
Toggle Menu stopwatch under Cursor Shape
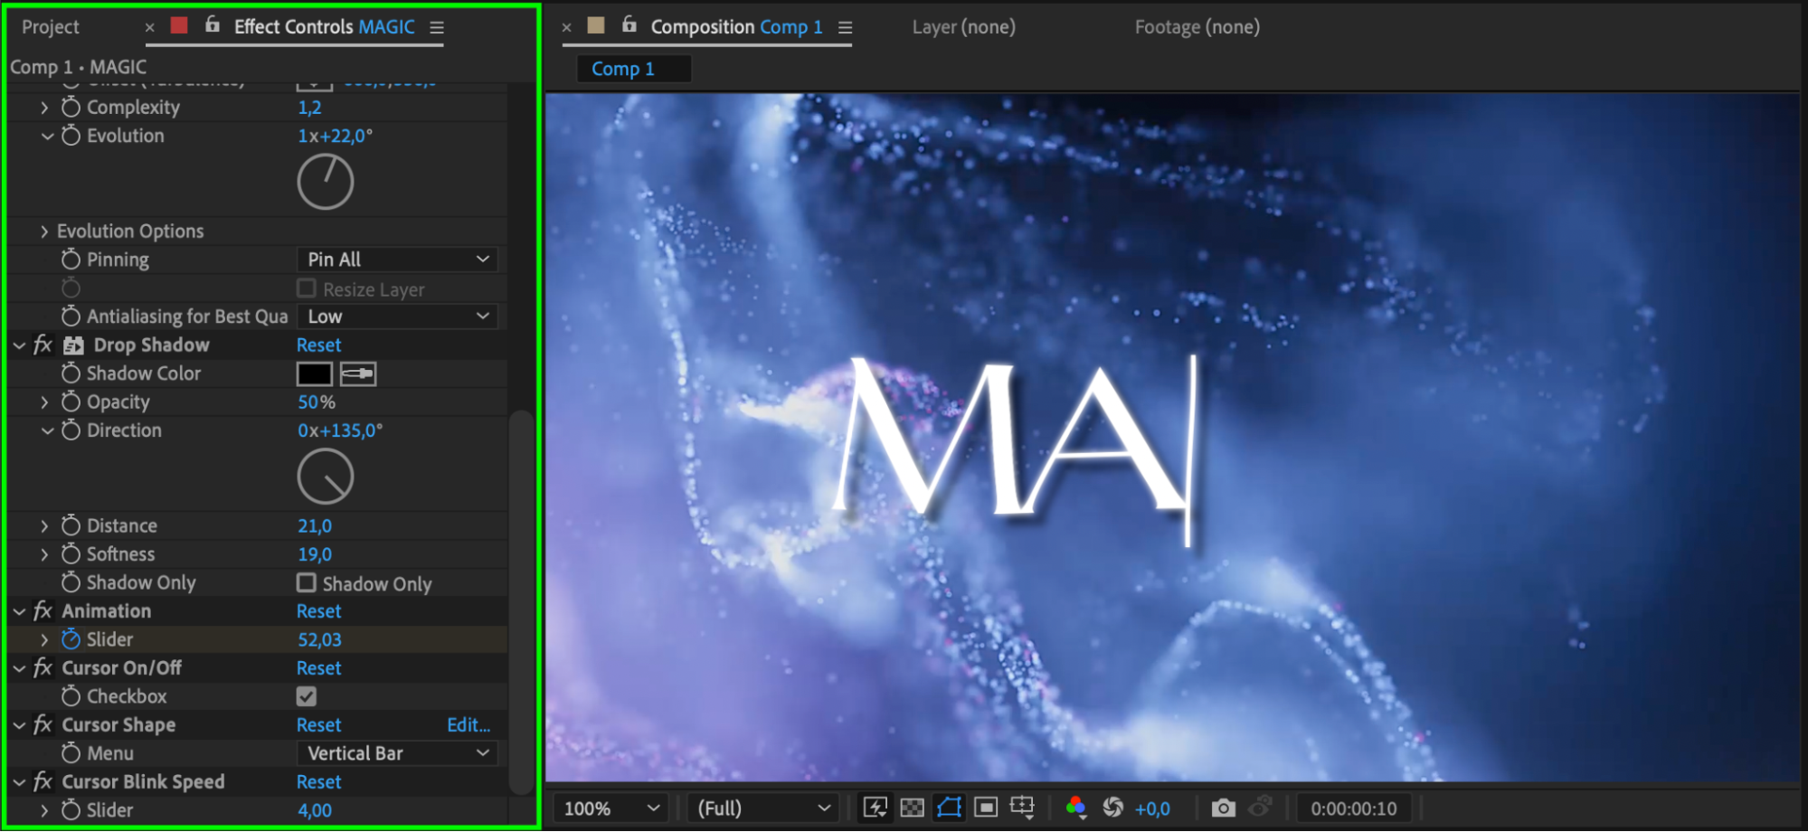pos(71,753)
